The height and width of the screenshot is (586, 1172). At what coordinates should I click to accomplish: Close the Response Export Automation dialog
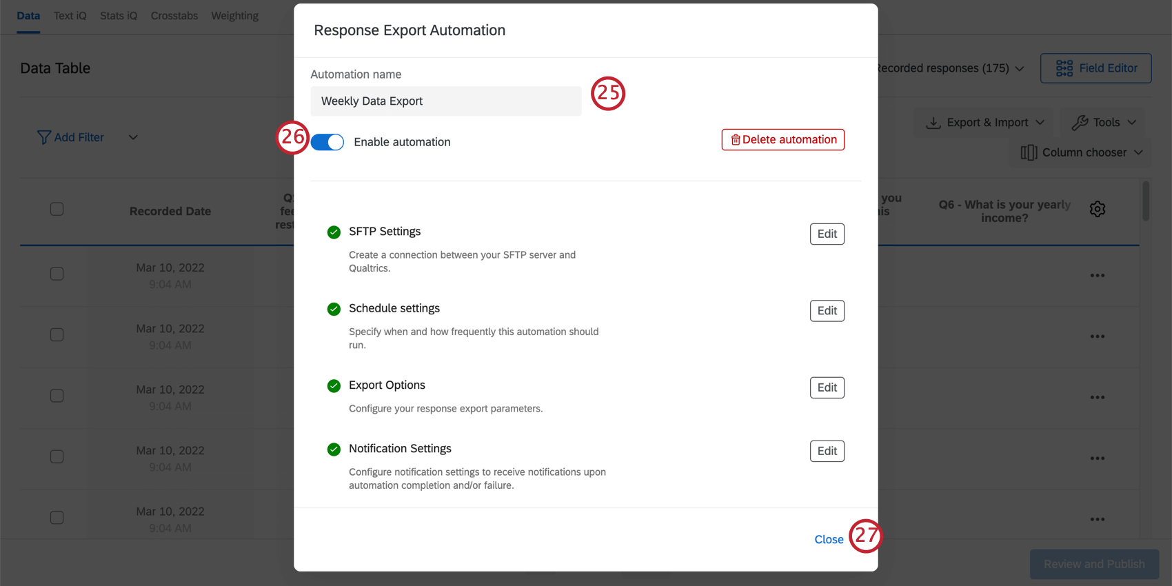click(x=829, y=539)
